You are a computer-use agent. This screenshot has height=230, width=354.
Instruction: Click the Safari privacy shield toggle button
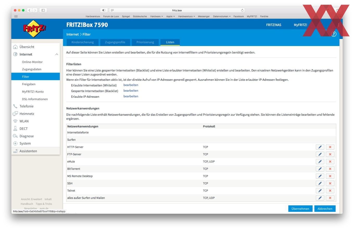pos(104,10)
